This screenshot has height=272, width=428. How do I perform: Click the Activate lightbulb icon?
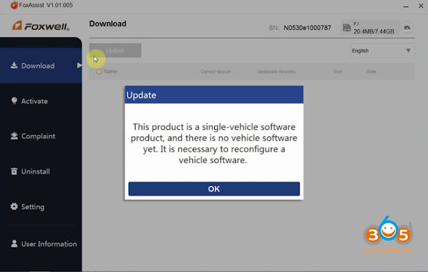pyautogui.click(x=14, y=101)
